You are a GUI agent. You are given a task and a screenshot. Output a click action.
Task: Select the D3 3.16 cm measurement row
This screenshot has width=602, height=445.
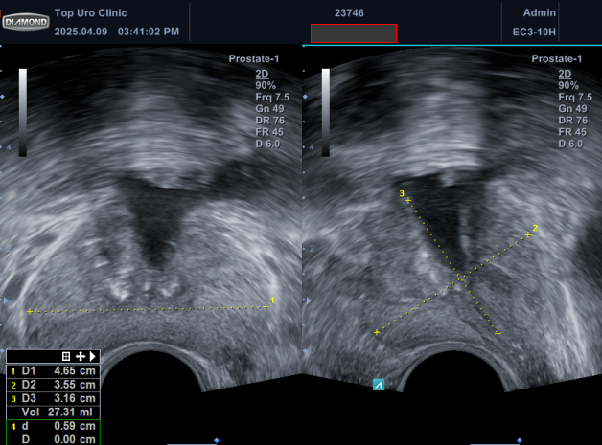tap(53, 399)
